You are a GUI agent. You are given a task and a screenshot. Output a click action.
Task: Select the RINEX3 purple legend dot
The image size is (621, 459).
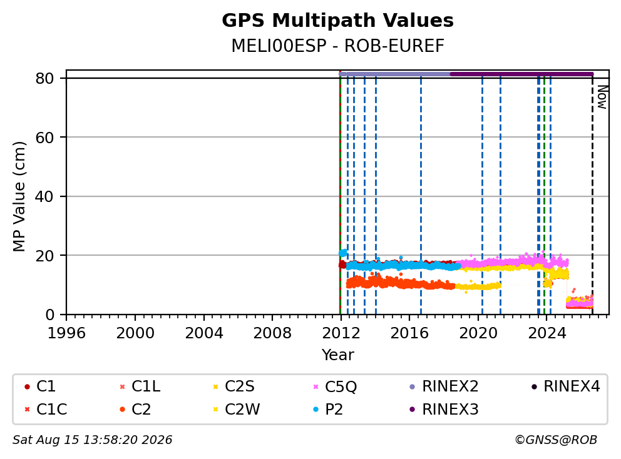pos(413,409)
